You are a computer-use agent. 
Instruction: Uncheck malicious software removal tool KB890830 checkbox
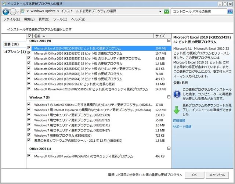(29, 140)
